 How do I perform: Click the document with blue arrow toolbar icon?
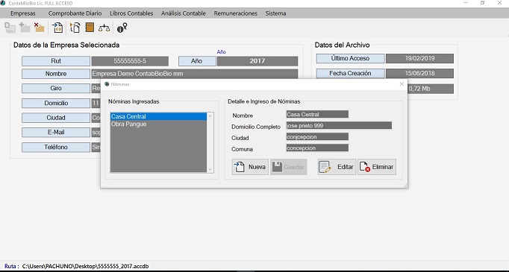(57, 28)
